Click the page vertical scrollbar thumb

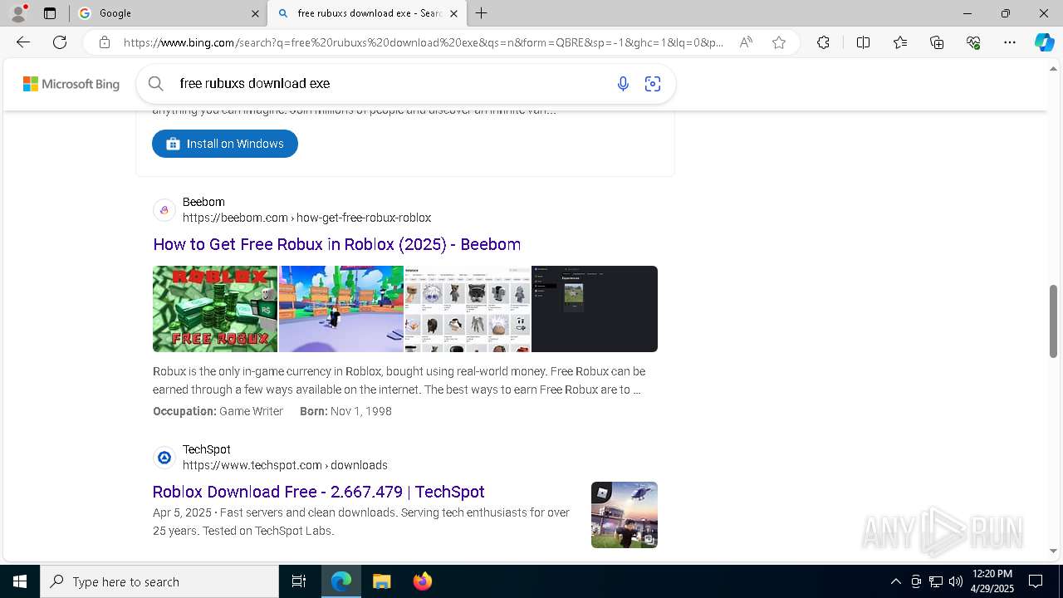pos(1053,321)
